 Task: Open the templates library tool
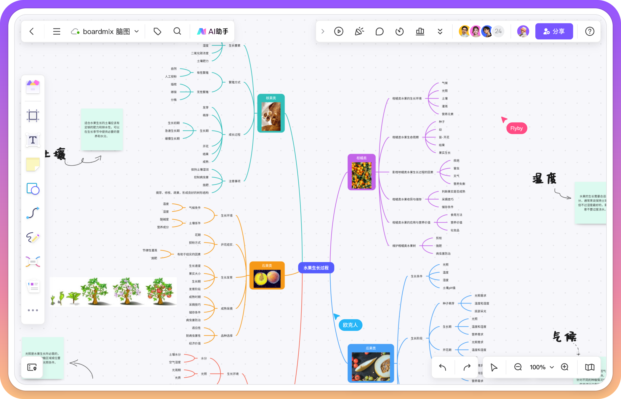(x=33, y=87)
